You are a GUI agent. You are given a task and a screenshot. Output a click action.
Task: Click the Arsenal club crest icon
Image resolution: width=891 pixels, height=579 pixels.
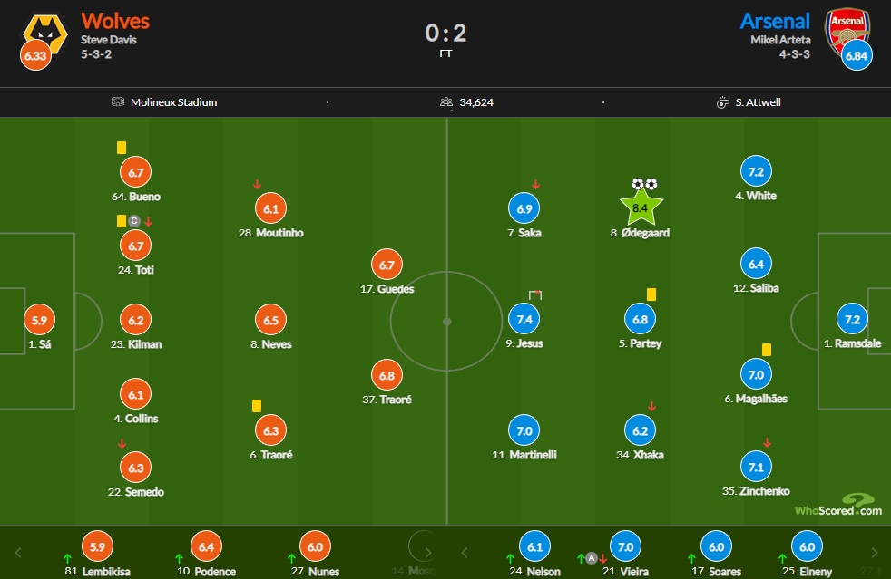pos(847,32)
